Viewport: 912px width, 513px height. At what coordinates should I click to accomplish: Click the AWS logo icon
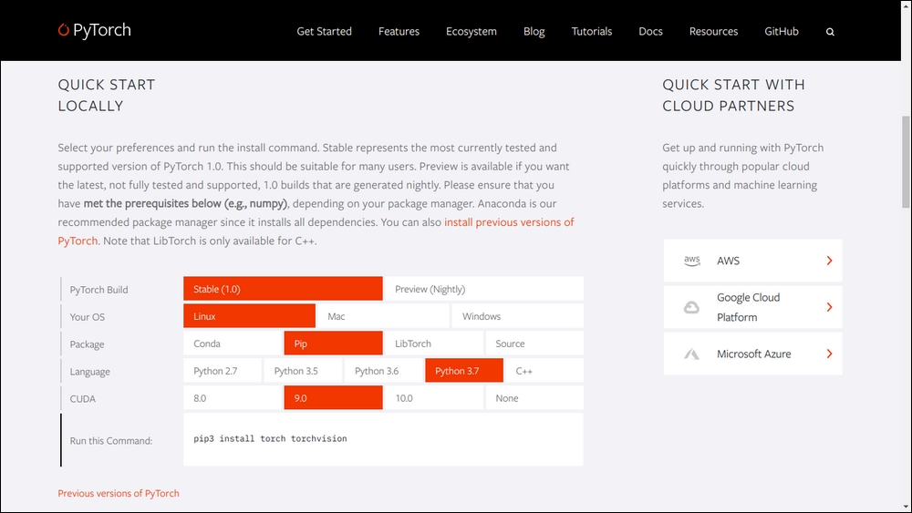point(691,261)
